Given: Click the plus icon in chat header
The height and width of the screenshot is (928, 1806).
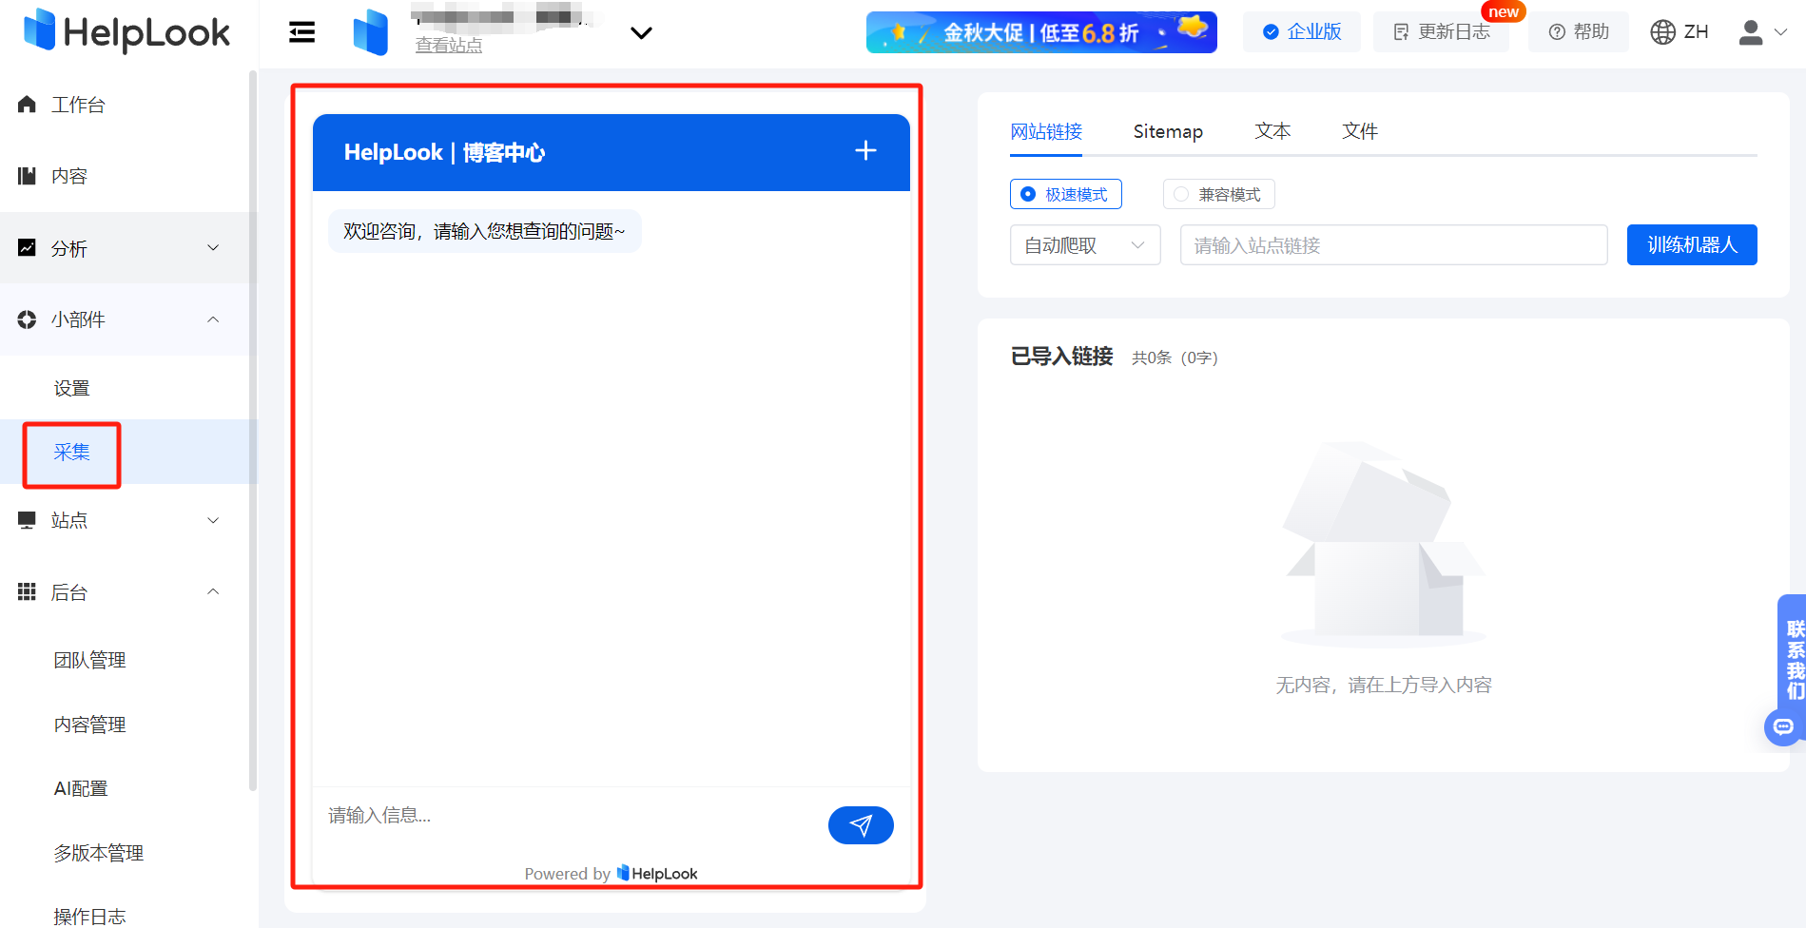Looking at the screenshot, I should coord(865,150).
